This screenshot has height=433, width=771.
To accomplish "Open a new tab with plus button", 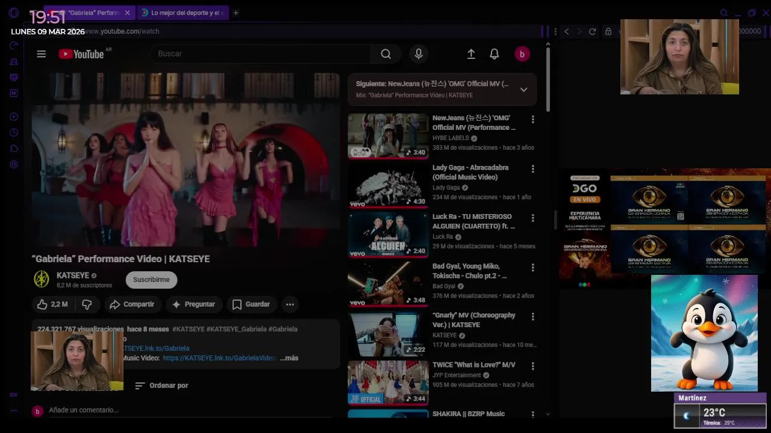I will point(236,13).
